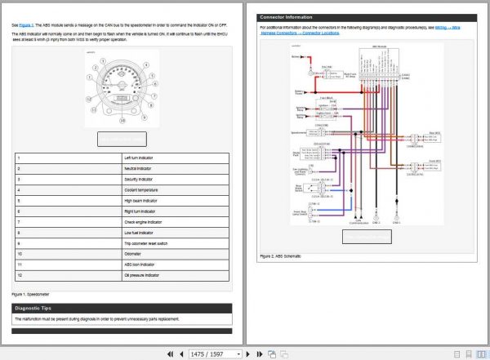This screenshot has height=360, width=490.
Task: Enable continuous scrolling page view
Action: [470, 354]
